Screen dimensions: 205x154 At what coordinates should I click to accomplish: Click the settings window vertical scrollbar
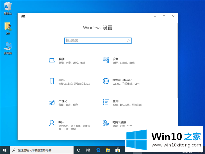tap(177, 60)
